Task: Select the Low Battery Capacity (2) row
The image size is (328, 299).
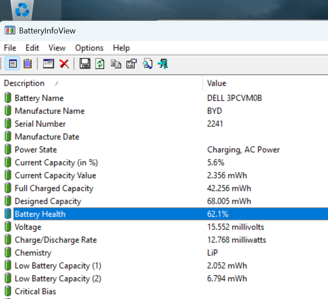Action: click(164, 279)
